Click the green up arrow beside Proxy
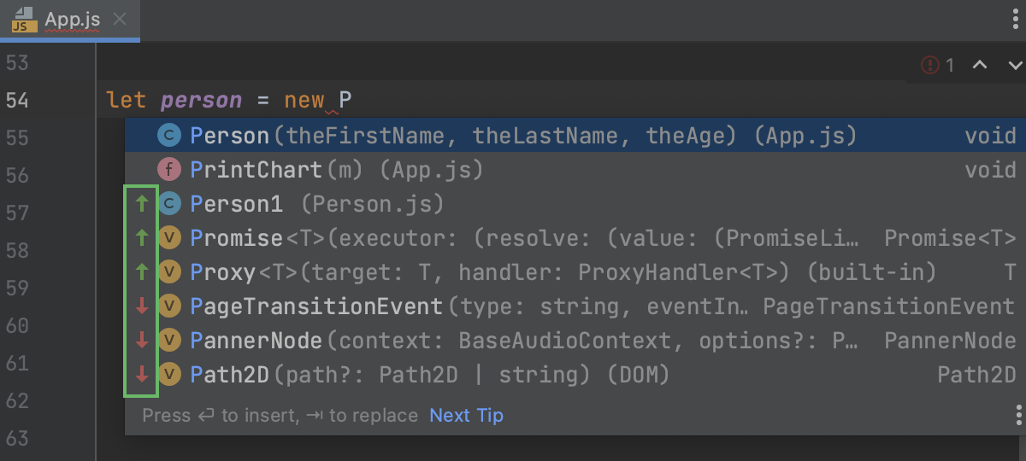 tap(142, 272)
